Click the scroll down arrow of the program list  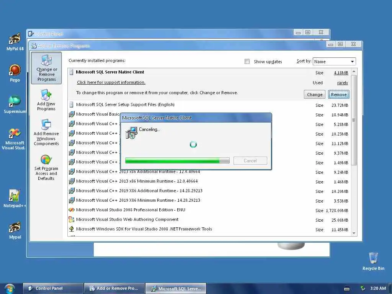point(354,233)
